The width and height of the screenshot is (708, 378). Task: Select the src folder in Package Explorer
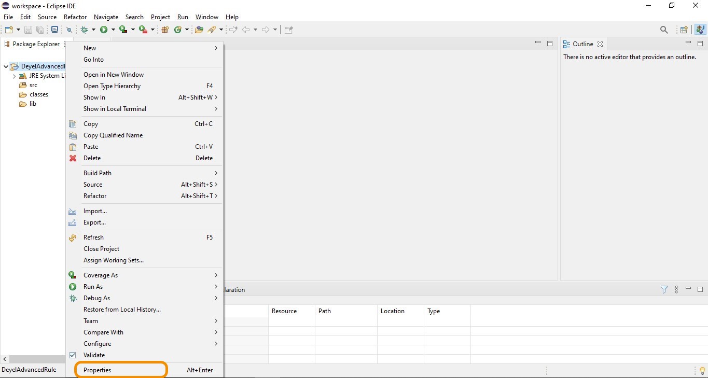pos(29,85)
